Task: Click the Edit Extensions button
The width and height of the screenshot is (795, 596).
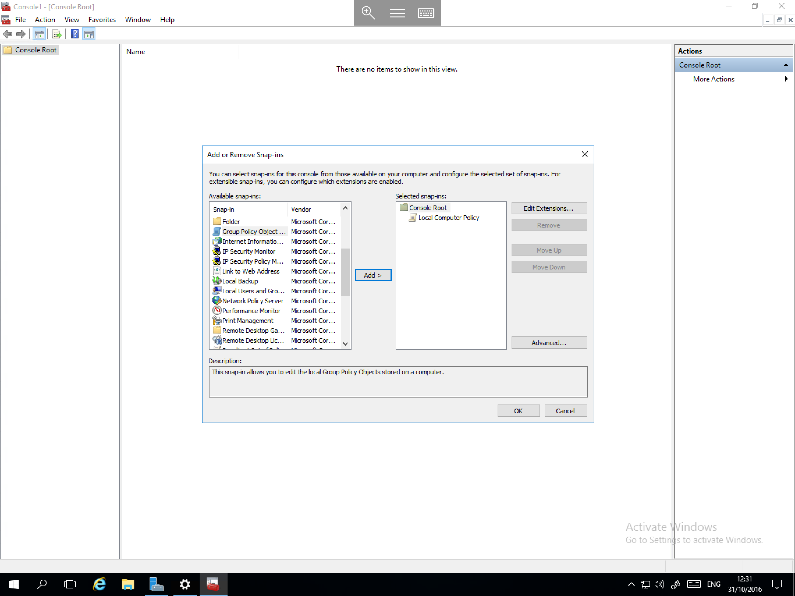Action: pos(548,208)
